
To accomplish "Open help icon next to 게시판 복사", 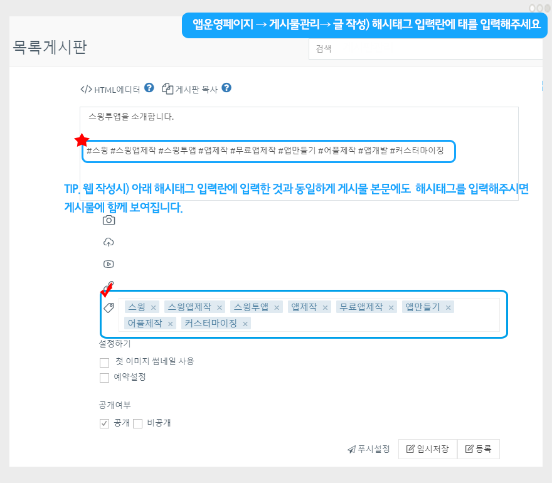I will [226, 88].
